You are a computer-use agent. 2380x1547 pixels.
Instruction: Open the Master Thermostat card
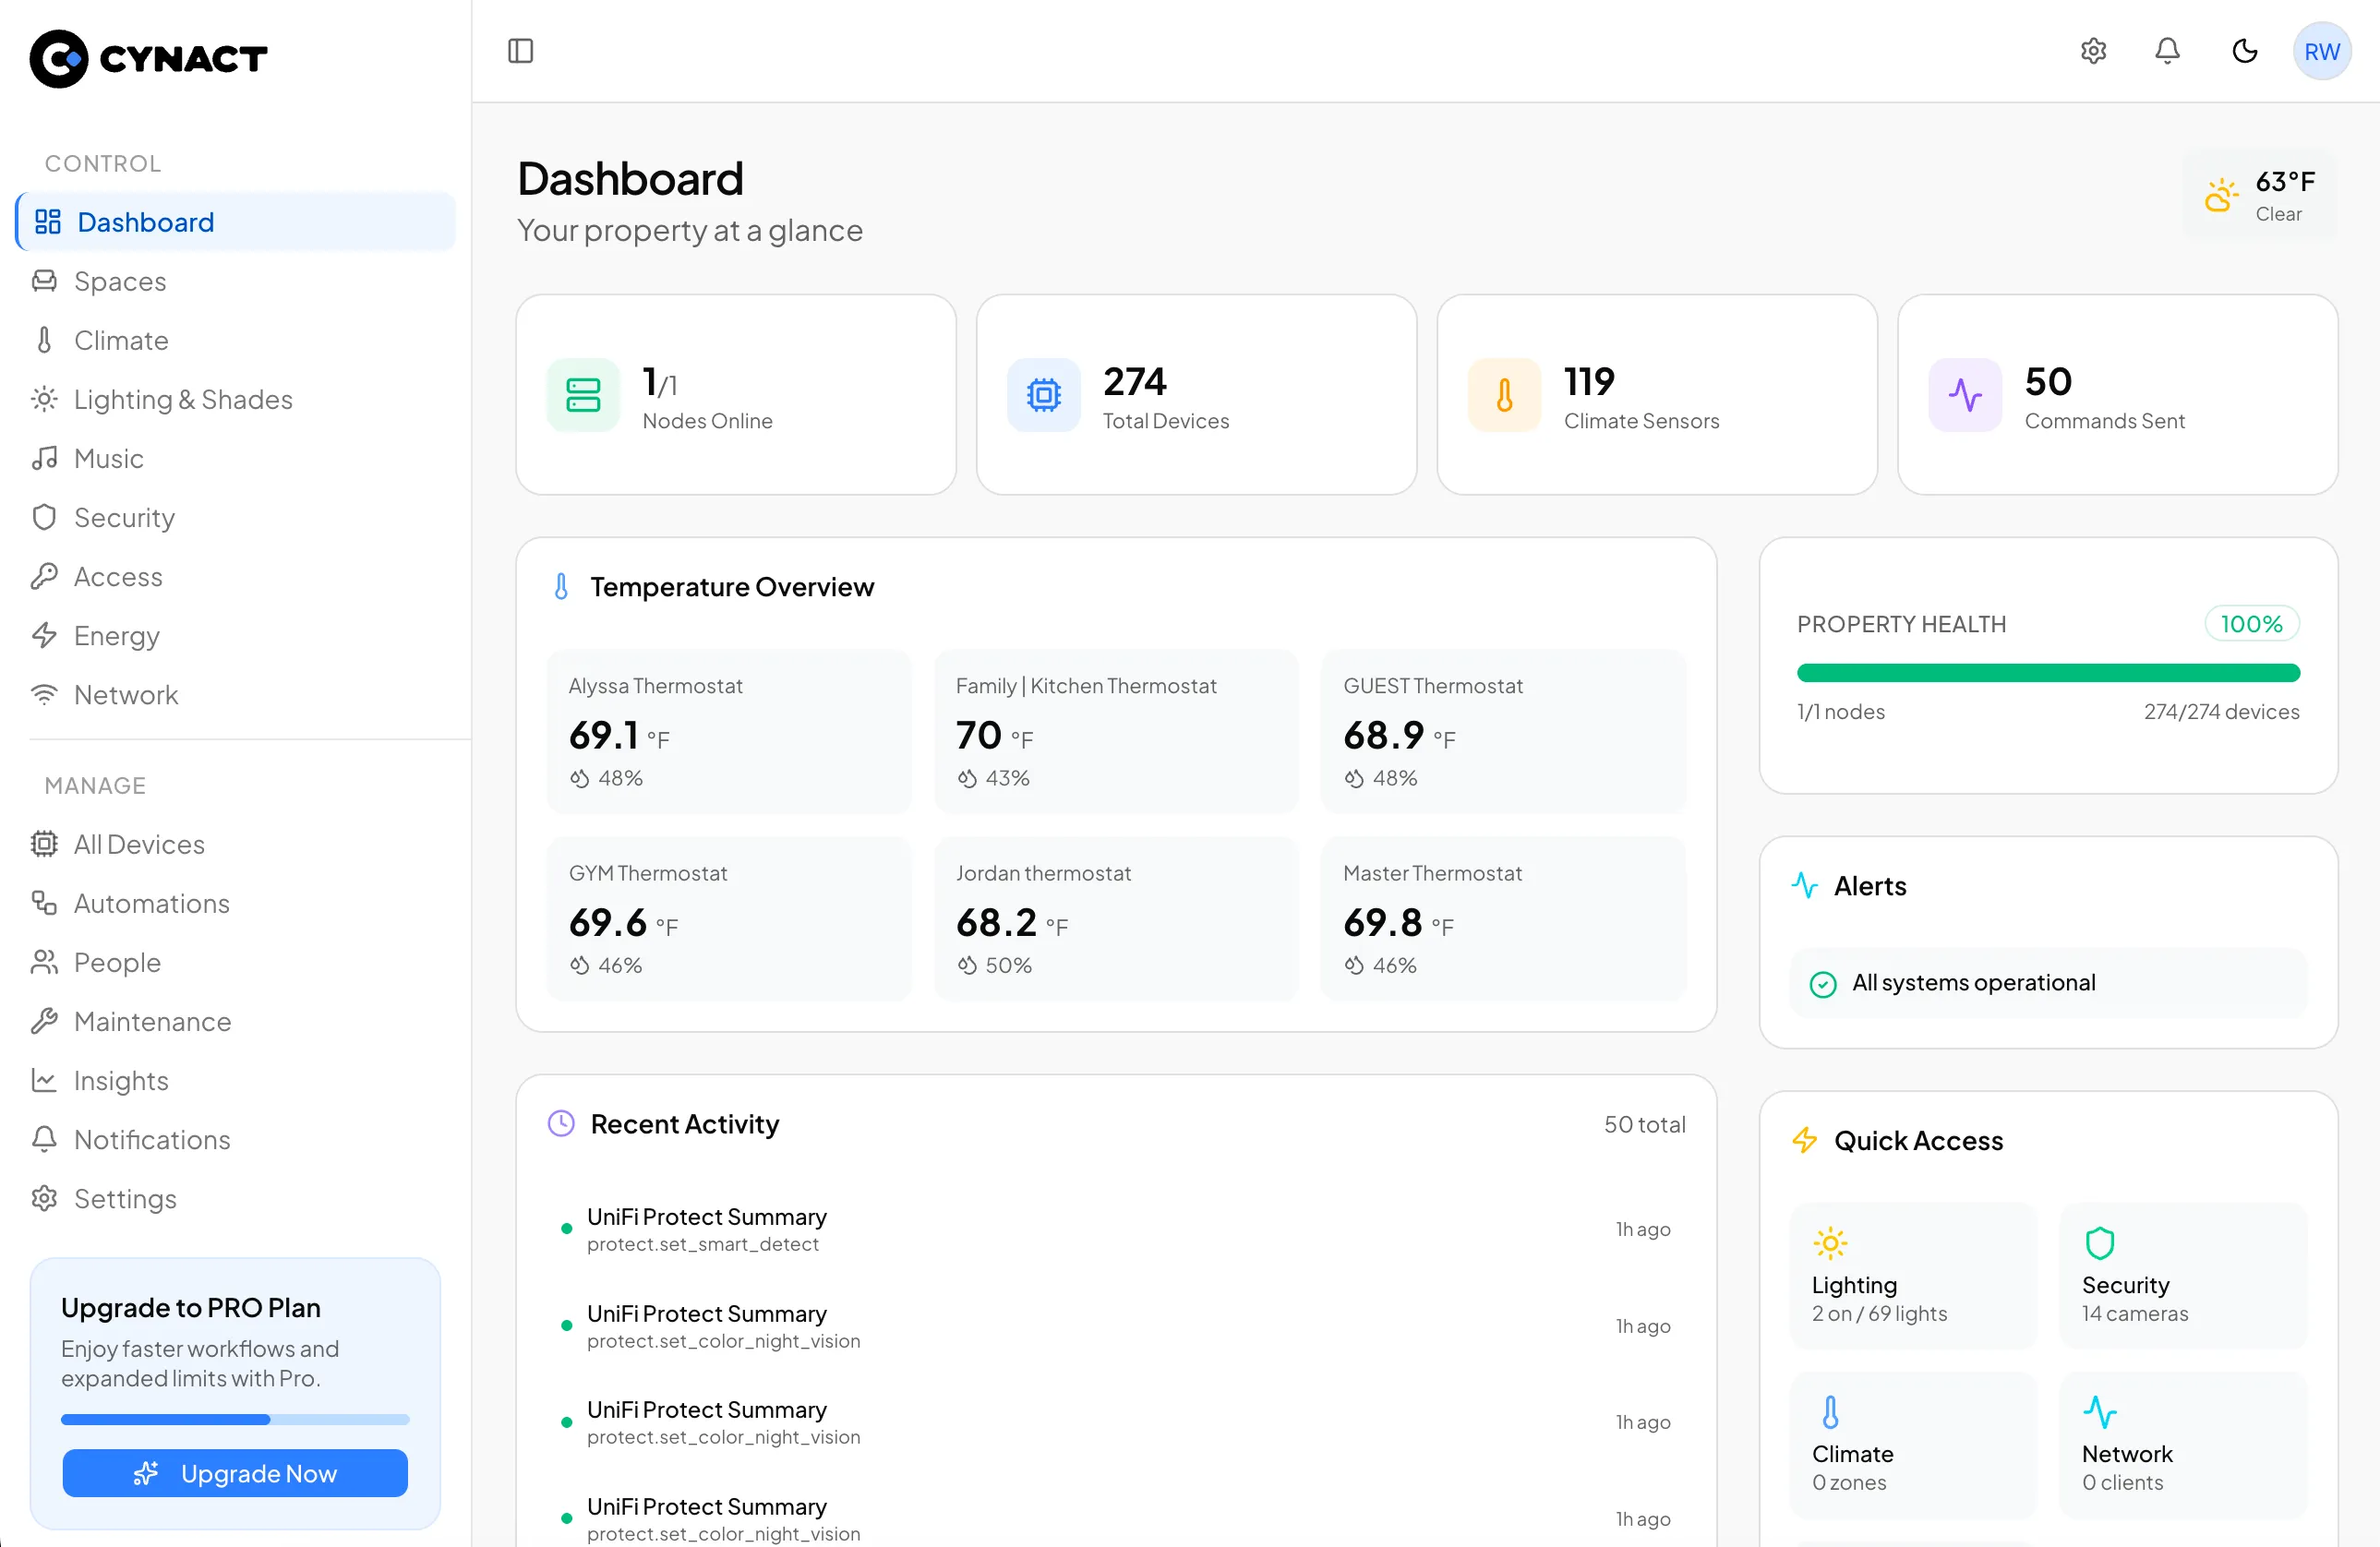[1502, 918]
